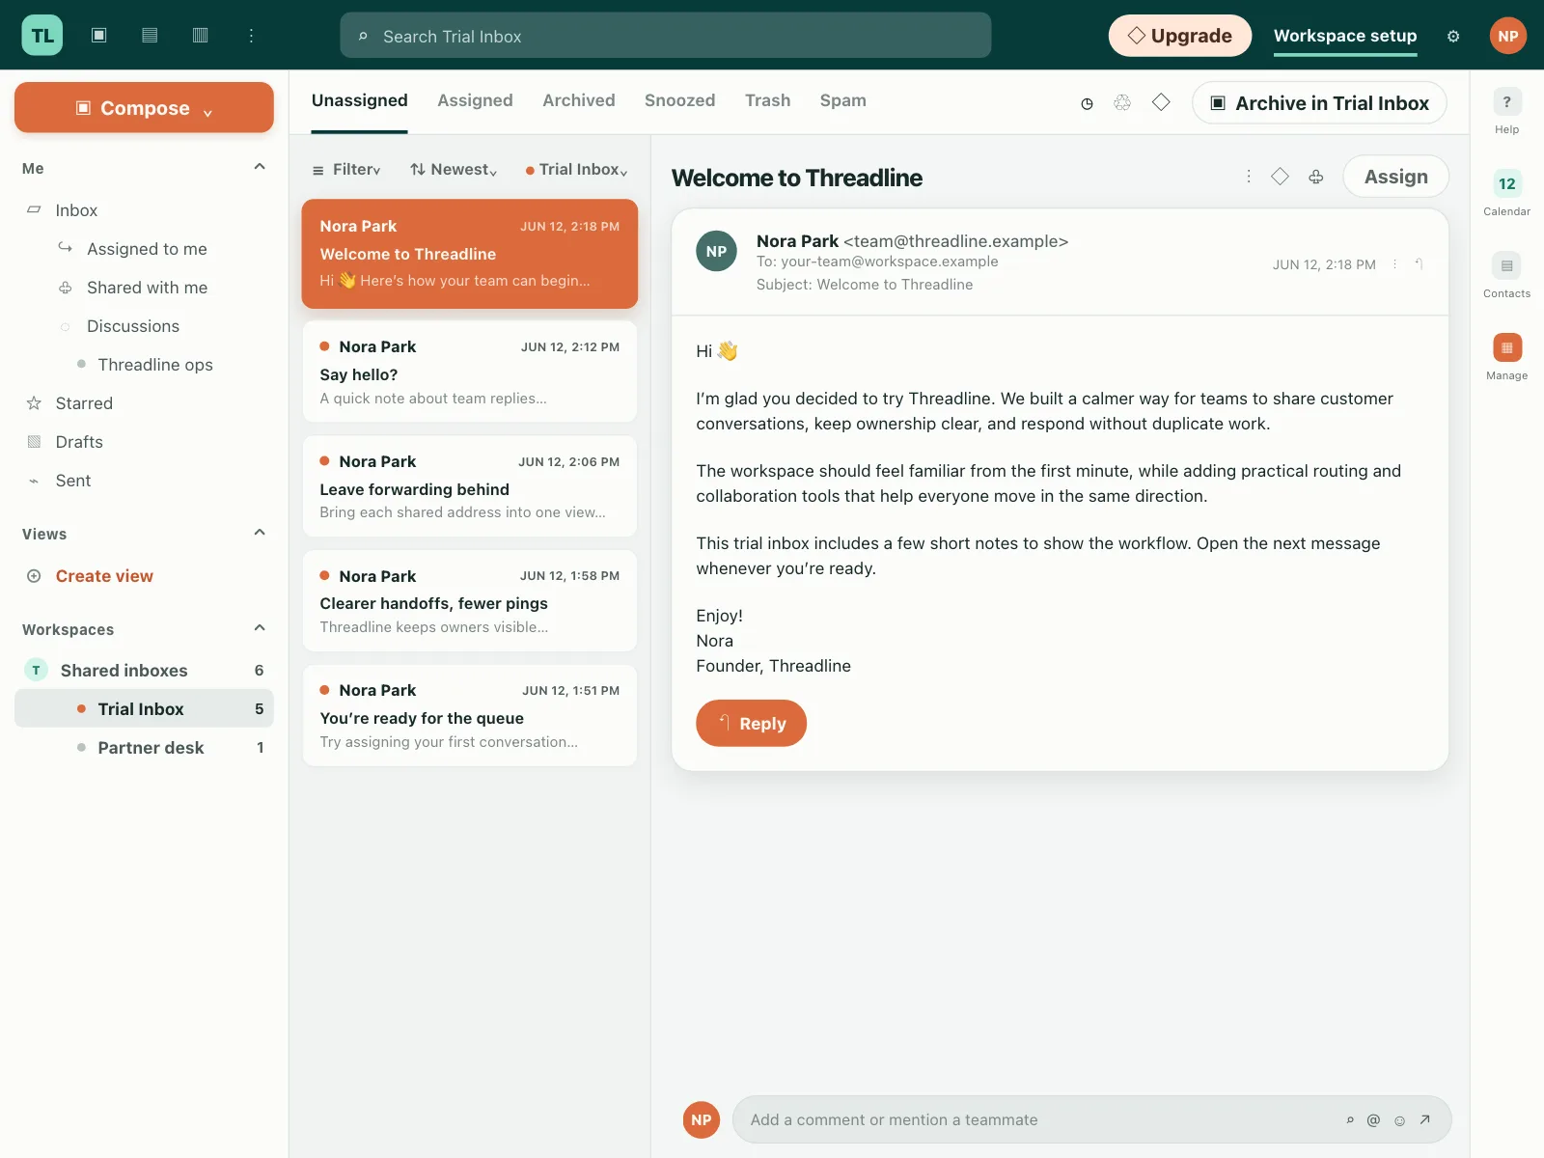1544x1158 pixels.
Task: Click the comment input field
Action: (1092, 1120)
